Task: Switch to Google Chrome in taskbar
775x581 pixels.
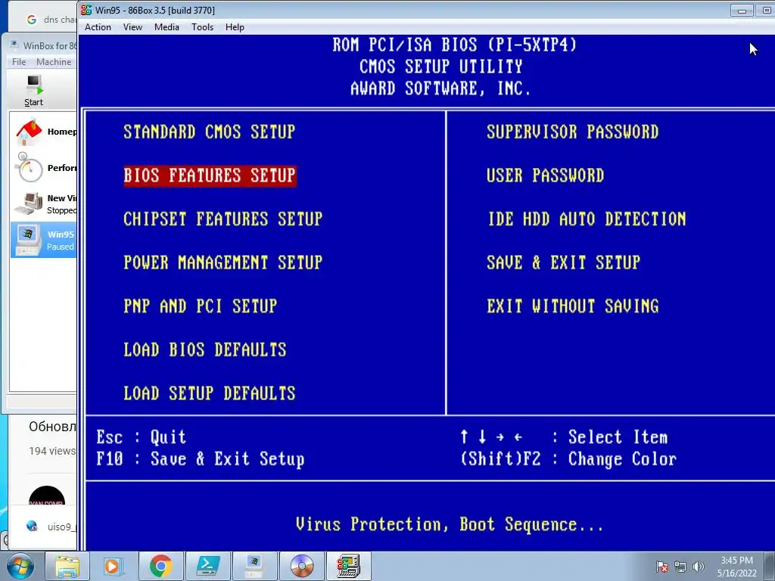Action: (x=160, y=566)
